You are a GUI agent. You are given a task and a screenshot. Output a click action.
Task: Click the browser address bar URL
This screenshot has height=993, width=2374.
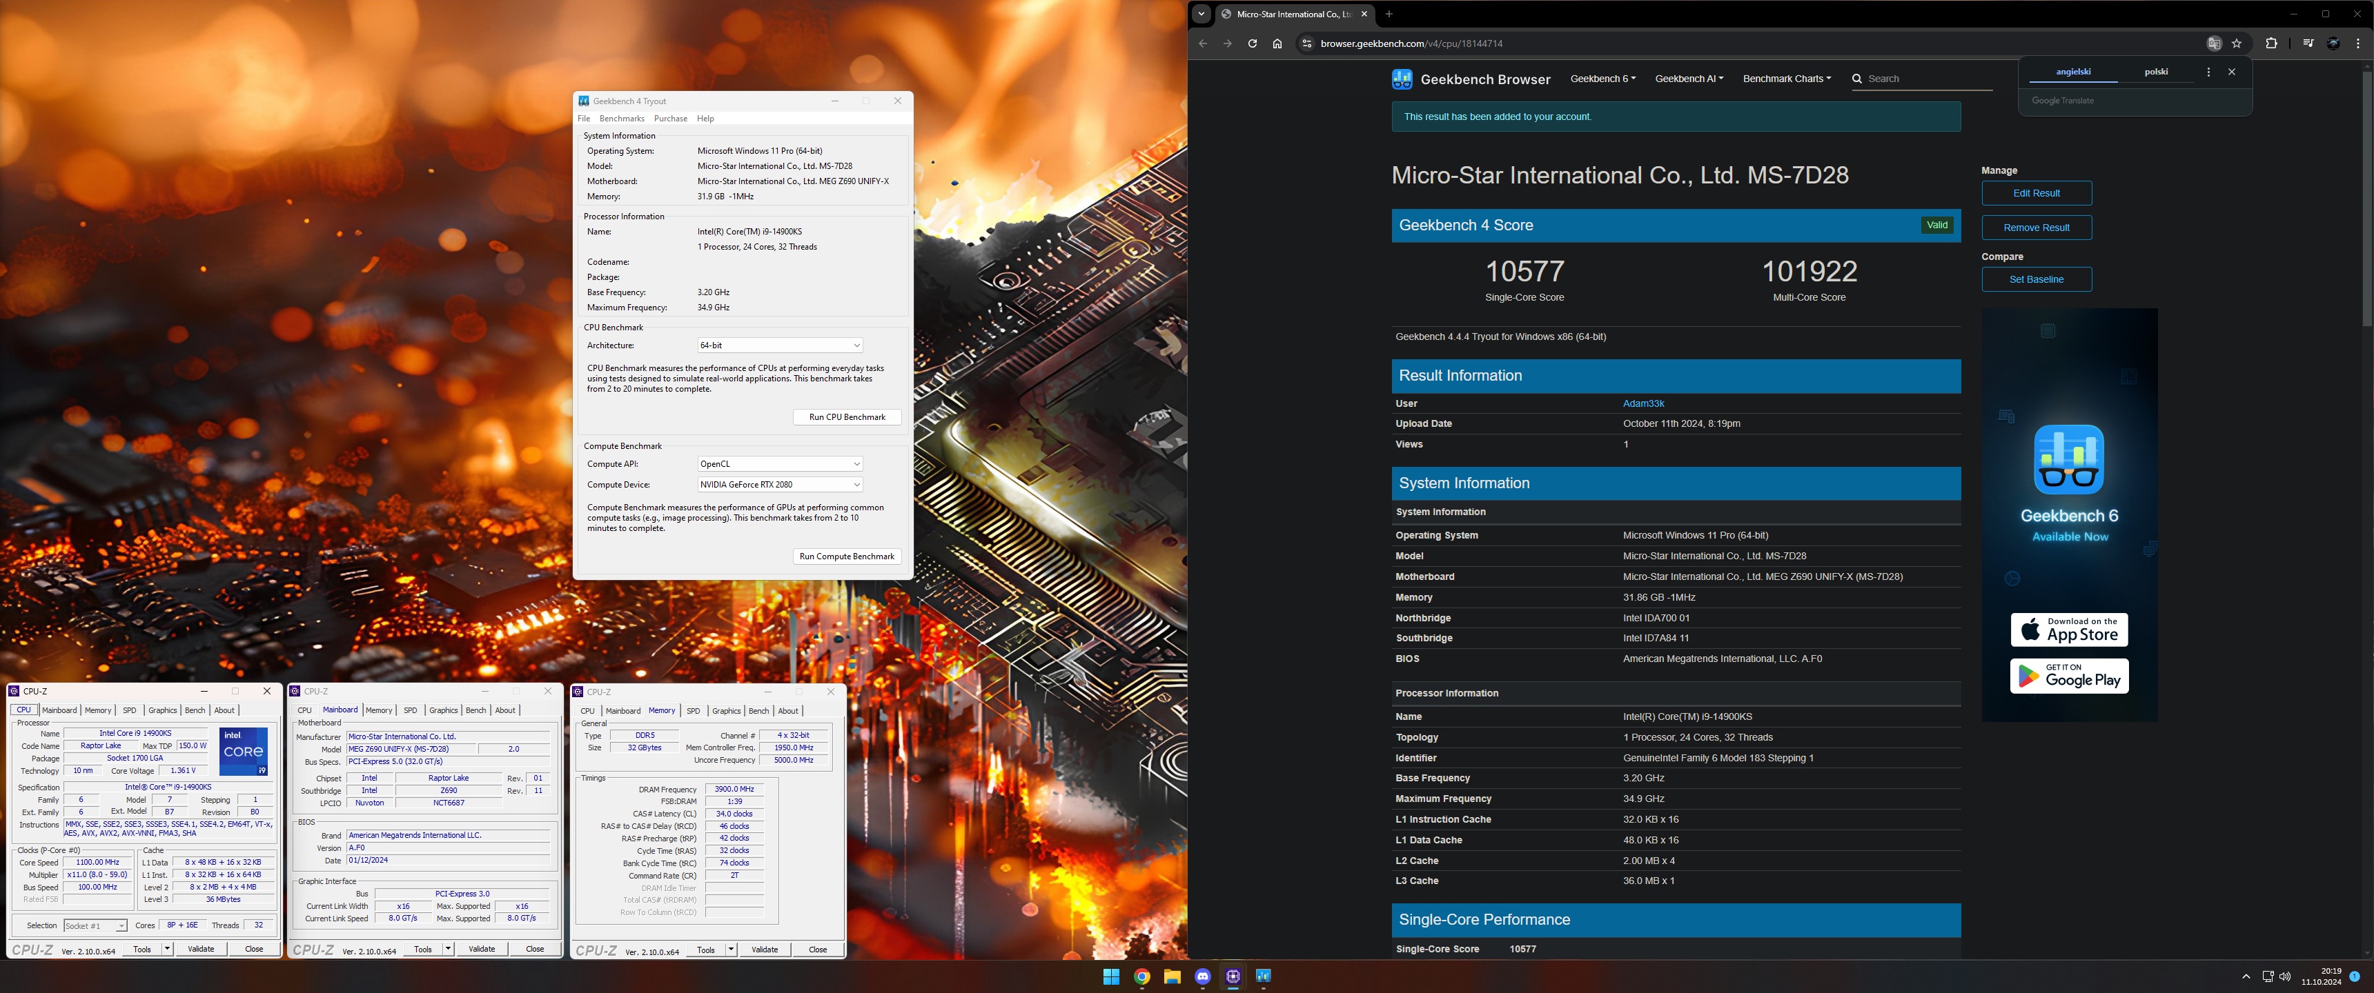[1411, 43]
